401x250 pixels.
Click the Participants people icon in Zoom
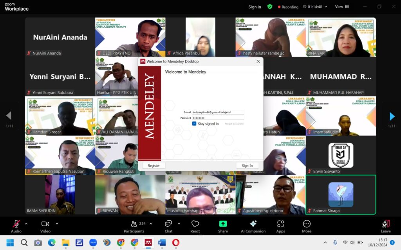click(x=134, y=224)
